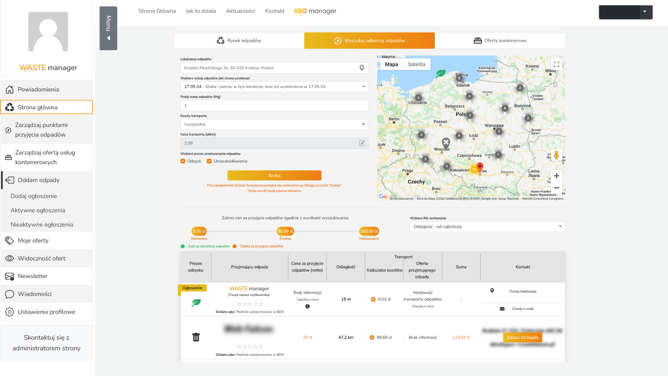668x376 pixels.
Task: Click the cluster marker 7 near Kielce
Action: point(498,155)
